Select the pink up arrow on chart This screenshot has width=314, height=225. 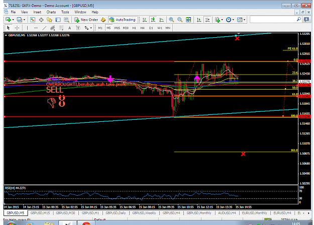[x=197, y=79]
